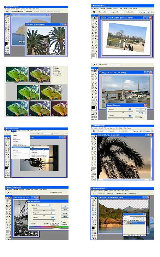Screen dimensions: 160x257
Task: Select the Zoom tool in grayscale street screenshot
Action: point(10,228)
